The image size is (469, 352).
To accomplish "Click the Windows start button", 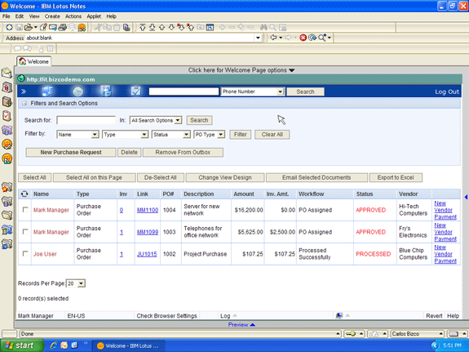I will [x=21, y=345].
